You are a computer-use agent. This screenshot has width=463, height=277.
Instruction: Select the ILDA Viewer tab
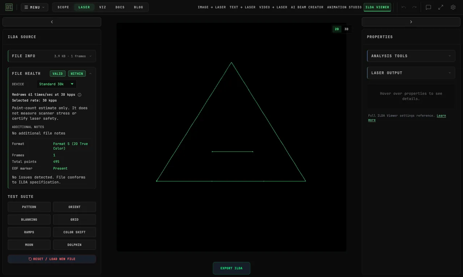point(377,7)
